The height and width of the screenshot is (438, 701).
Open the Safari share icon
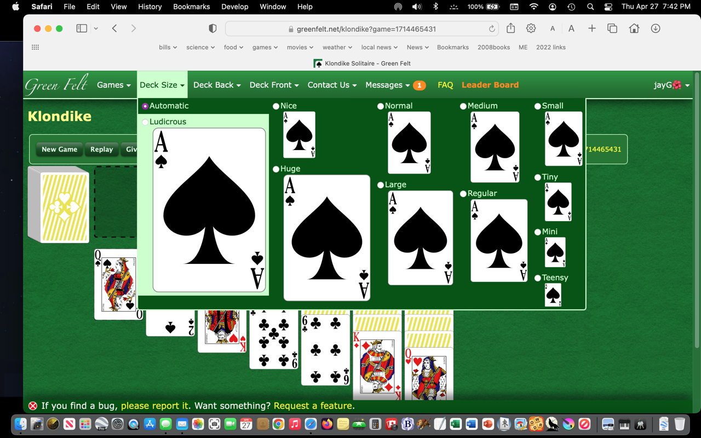[510, 28]
